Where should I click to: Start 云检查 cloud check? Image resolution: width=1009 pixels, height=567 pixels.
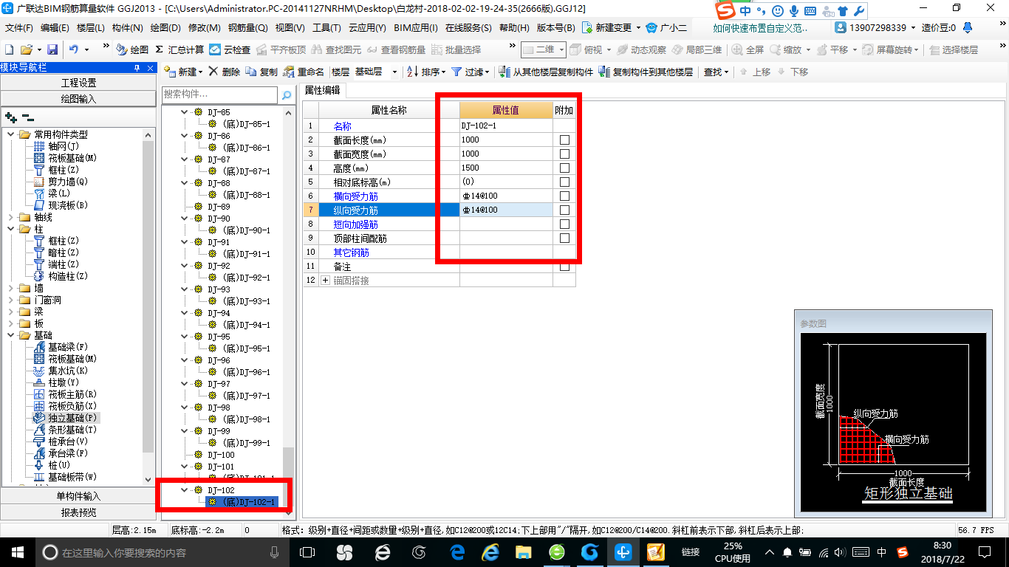[x=230, y=49]
